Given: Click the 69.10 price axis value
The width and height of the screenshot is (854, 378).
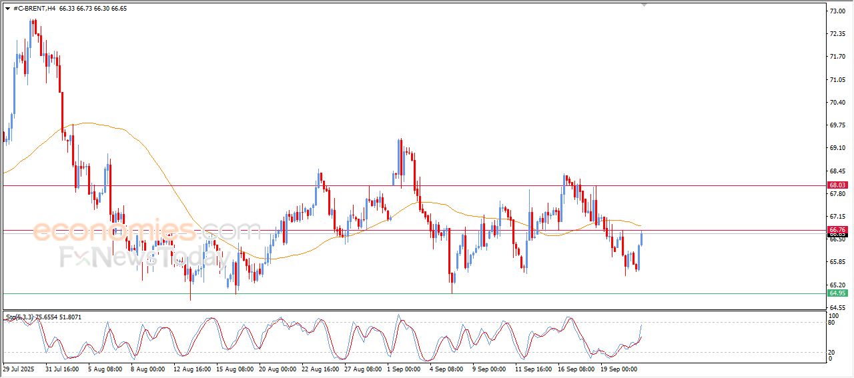Looking at the screenshot, I should tap(837, 148).
